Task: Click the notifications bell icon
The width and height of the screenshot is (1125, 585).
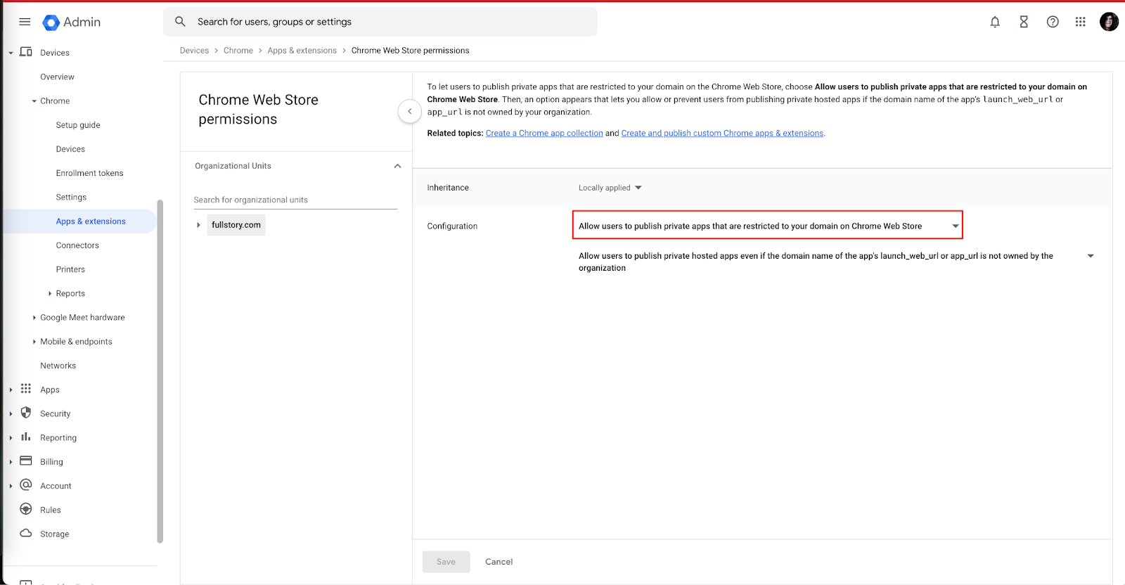Action: point(995,22)
